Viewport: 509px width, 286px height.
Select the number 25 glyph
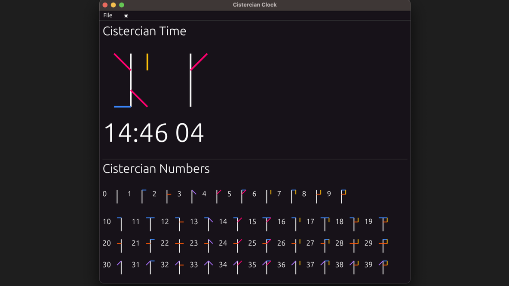tap(267, 245)
